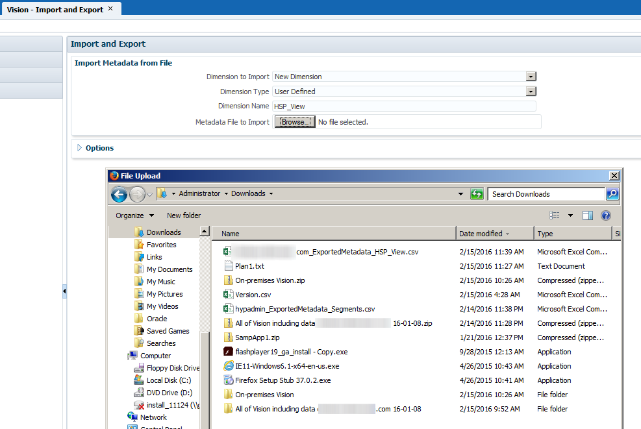Screen dimensions: 641x429
Task: Click the New folder button
Action: [184, 215]
